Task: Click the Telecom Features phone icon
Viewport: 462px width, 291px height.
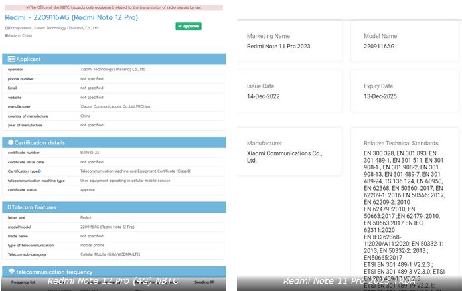Action: [x=9, y=207]
